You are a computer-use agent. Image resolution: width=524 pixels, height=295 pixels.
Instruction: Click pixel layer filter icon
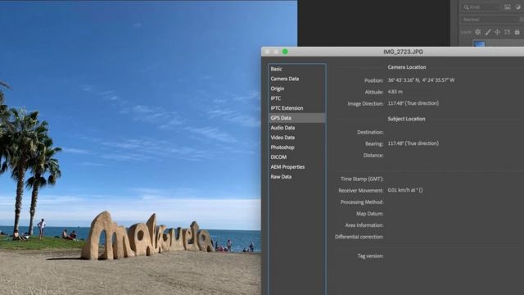coord(508,7)
